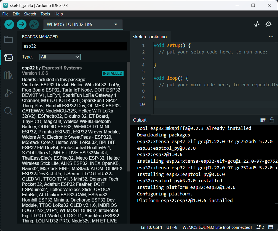Toggle bottom panel icon in status bar
278x231 pixels.
tap(271, 227)
